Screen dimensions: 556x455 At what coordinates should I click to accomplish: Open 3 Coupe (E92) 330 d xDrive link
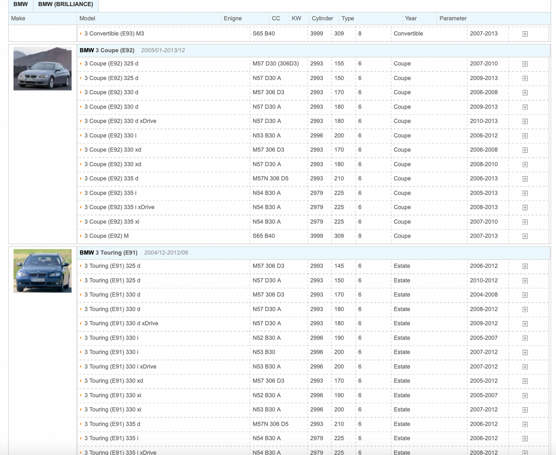click(x=120, y=121)
